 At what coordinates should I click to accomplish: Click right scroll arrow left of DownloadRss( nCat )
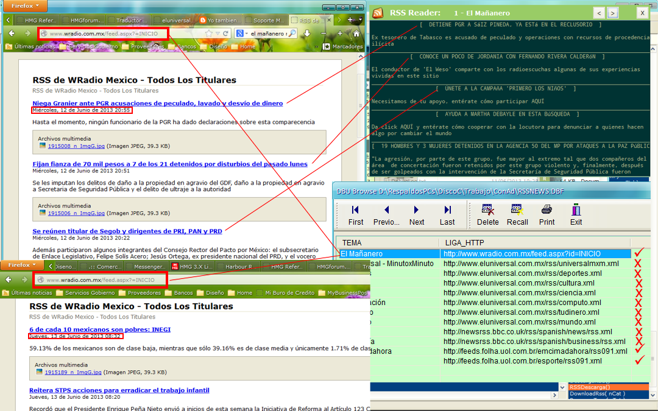(554, 395)
